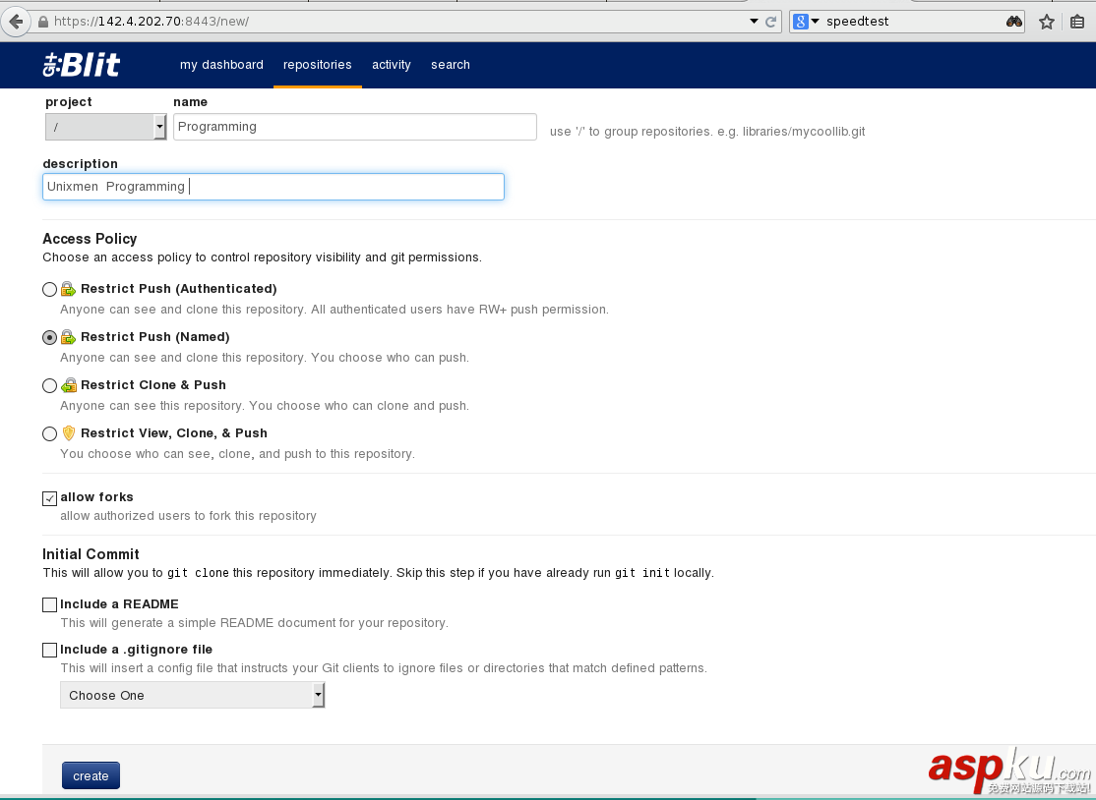
Task: Click the Restrict Push (Named) label
Action: [155, 336]
